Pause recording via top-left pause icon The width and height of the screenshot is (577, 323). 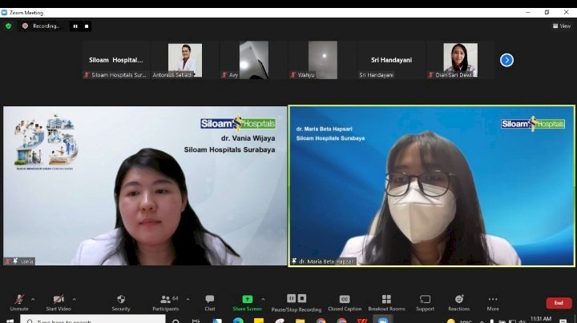click(x=75, y=26)
